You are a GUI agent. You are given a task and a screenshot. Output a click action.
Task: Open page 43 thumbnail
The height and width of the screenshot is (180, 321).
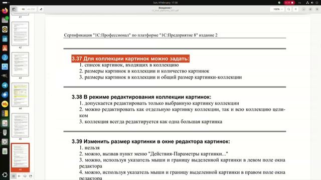[20, 64]
